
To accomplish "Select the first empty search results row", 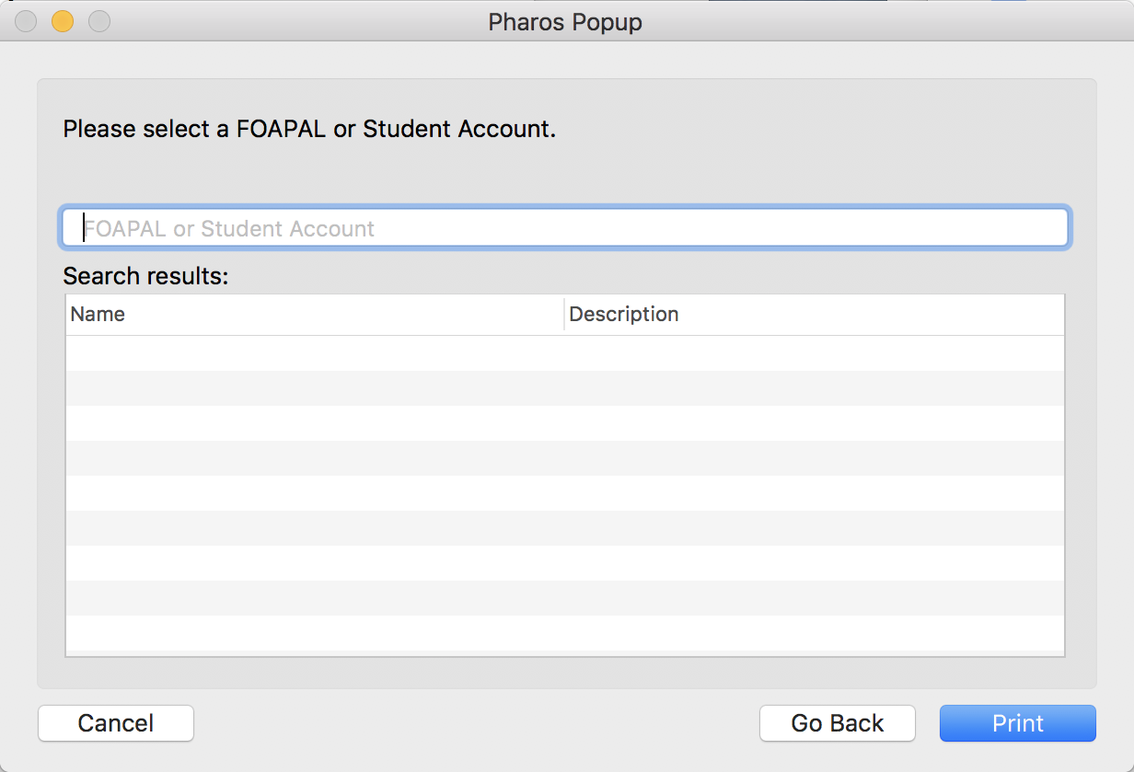I will 565,353.
